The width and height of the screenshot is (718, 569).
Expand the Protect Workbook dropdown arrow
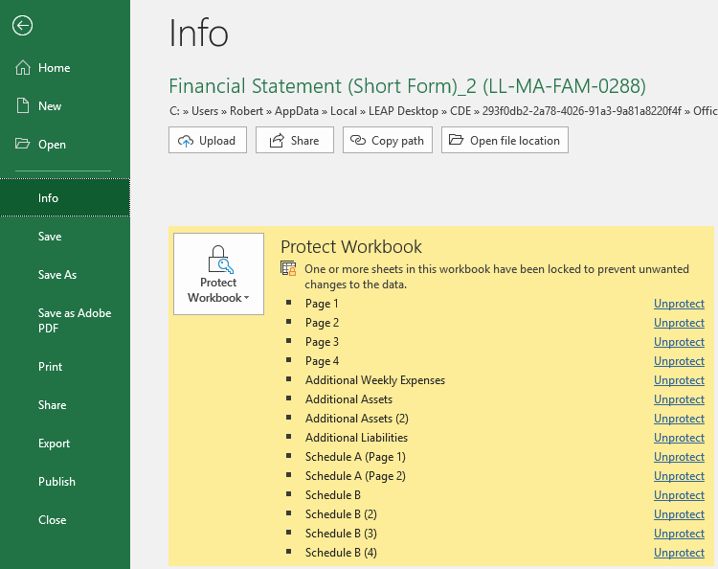coord(247,298)
